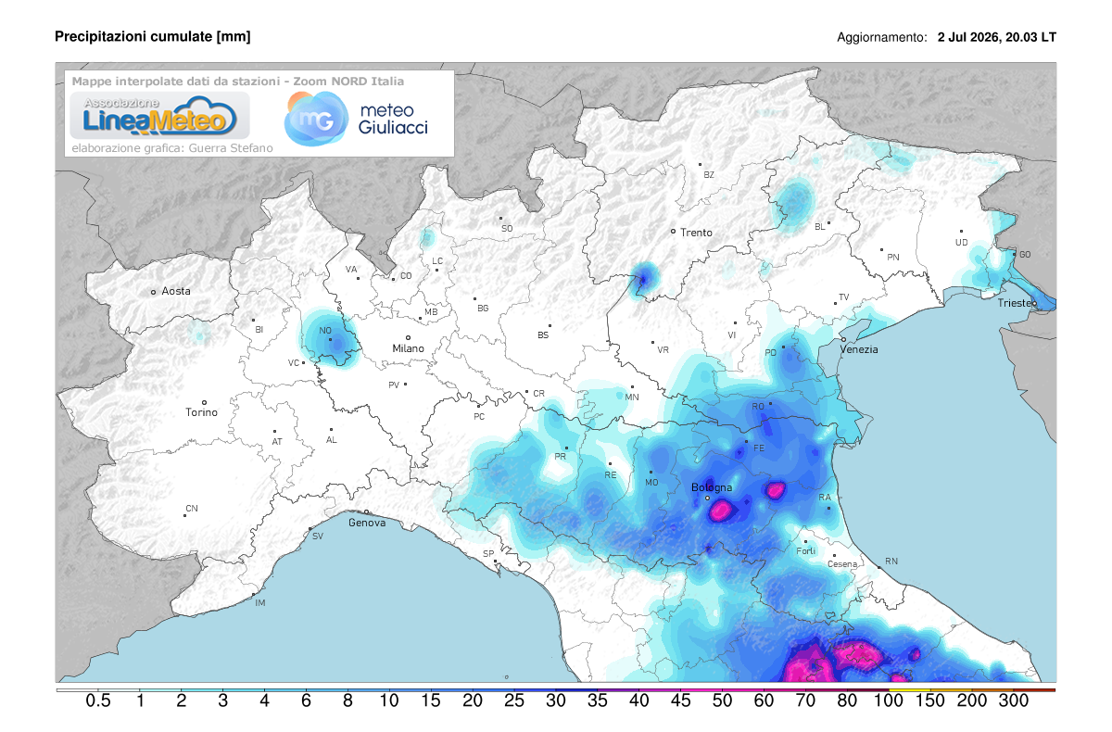Select the Genova city label
The width and height of the screenshot is (1112, 732).
(x=367, y=523)
